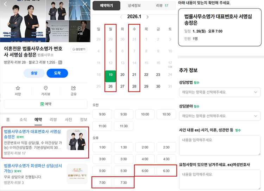Go to previous month in calendar
This screenshot has height=191, width=264.
coord(121,17)
